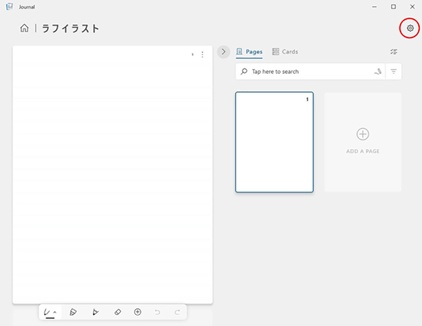The width and height of the screenshot is (422, 326).
Task: Close the Journal window
Action: tap(412, 7)
